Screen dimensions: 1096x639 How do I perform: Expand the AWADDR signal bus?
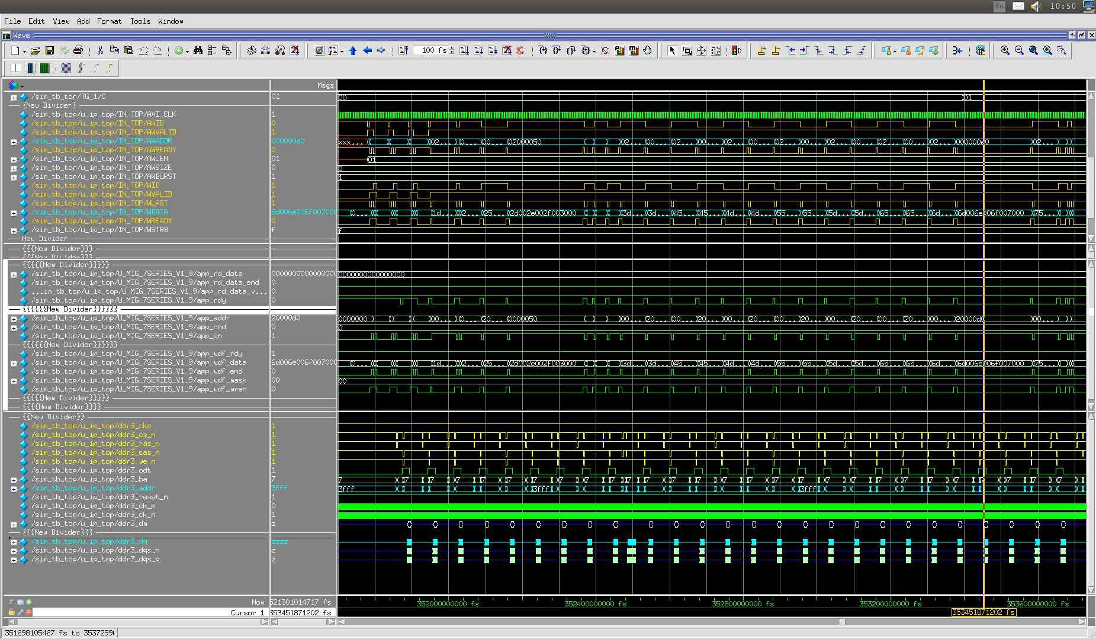[x=14, y=142]
